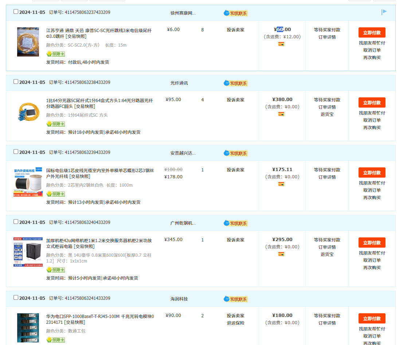Image resolution: width=407 pixels, height=345 pixels.
Task: Click the flag icon on the first order
Action: tap(384, 12)
